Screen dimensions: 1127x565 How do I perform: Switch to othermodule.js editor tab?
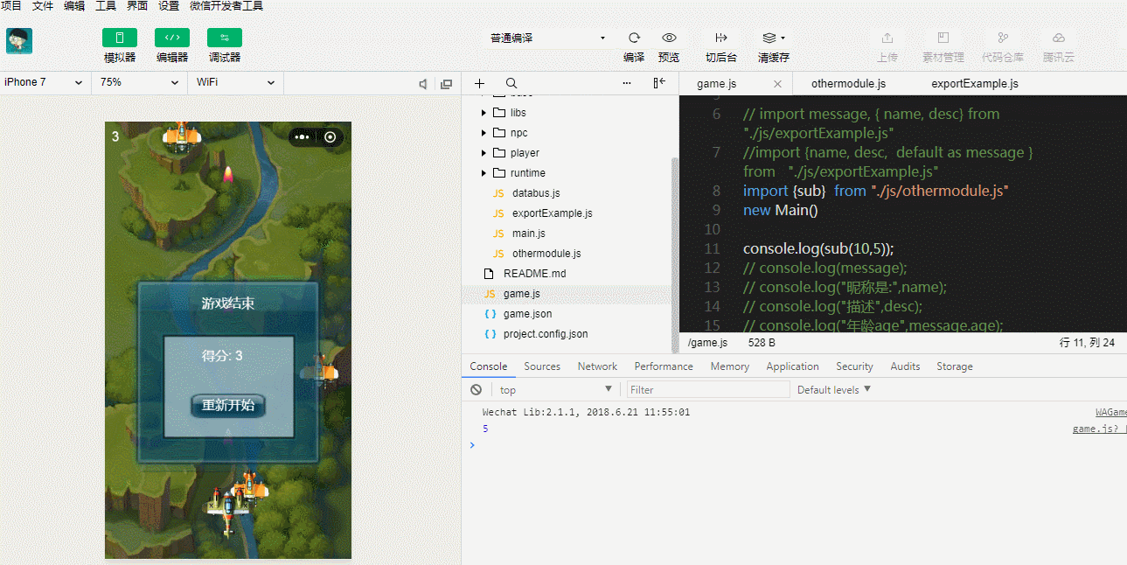[x=848, y=84]
